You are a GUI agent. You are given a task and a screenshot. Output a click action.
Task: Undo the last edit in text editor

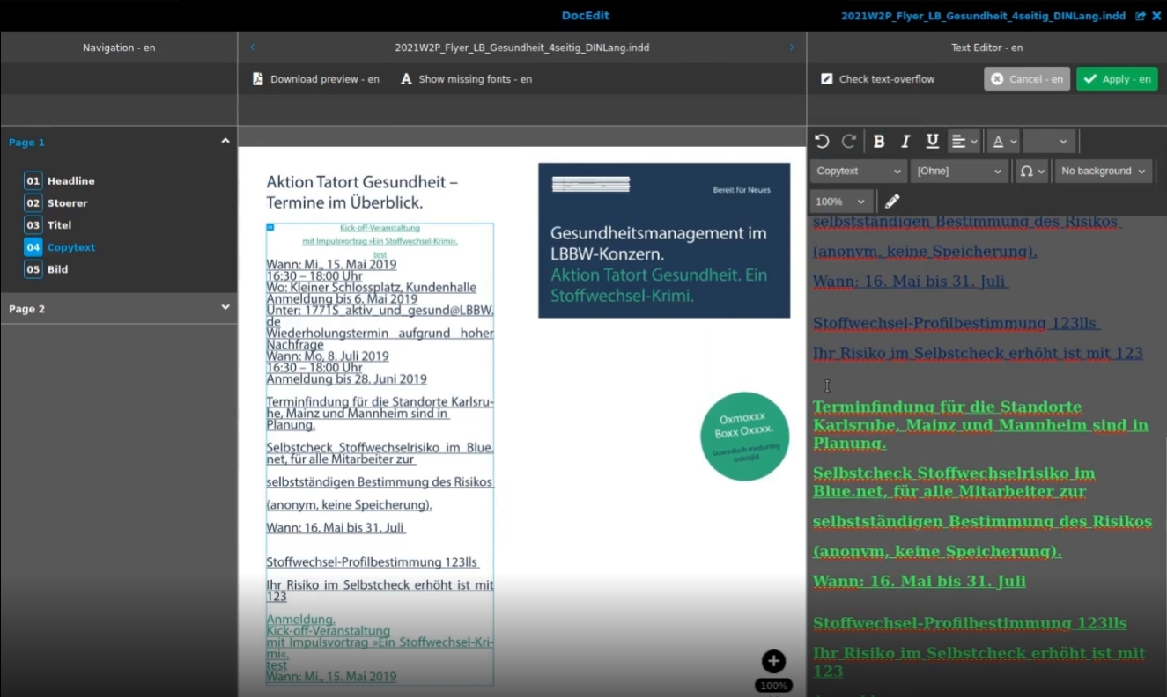(822, 142)
